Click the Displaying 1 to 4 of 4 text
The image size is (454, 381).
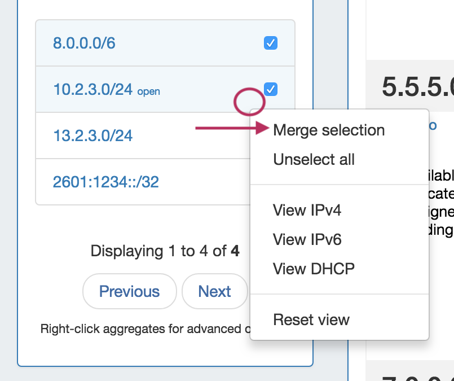(165, 251)
